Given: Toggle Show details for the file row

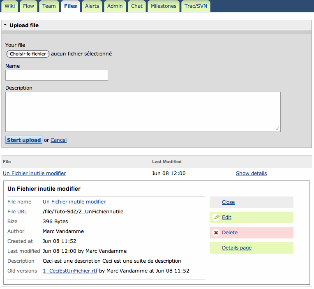Looking at the screenshot, I should pyautogui.click(x=251, y=173).
